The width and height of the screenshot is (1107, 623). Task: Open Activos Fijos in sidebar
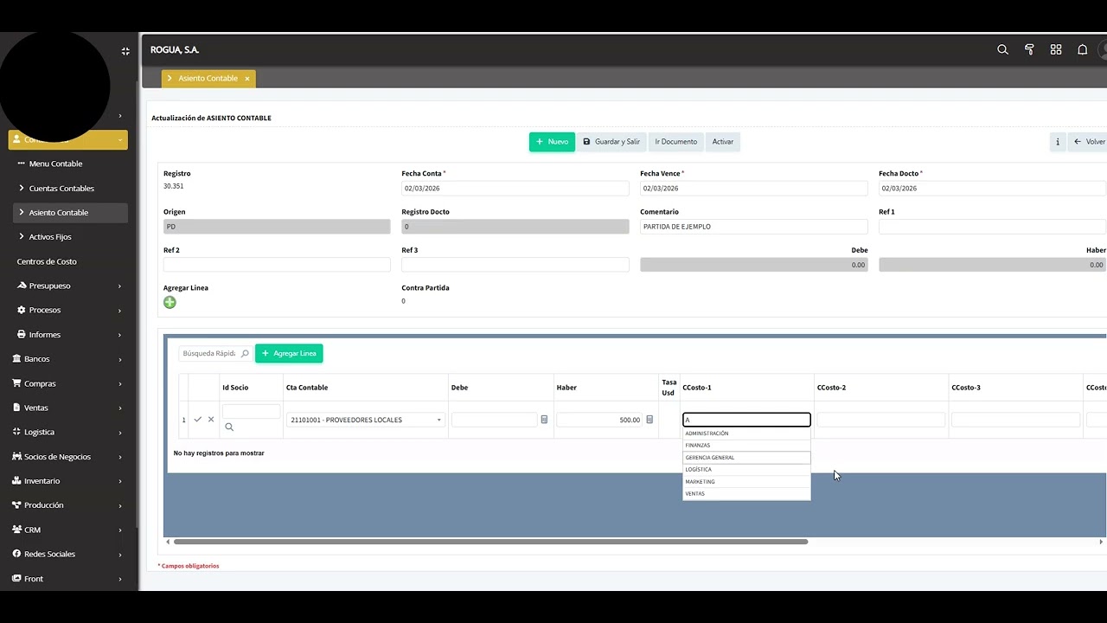pos(68,236)
